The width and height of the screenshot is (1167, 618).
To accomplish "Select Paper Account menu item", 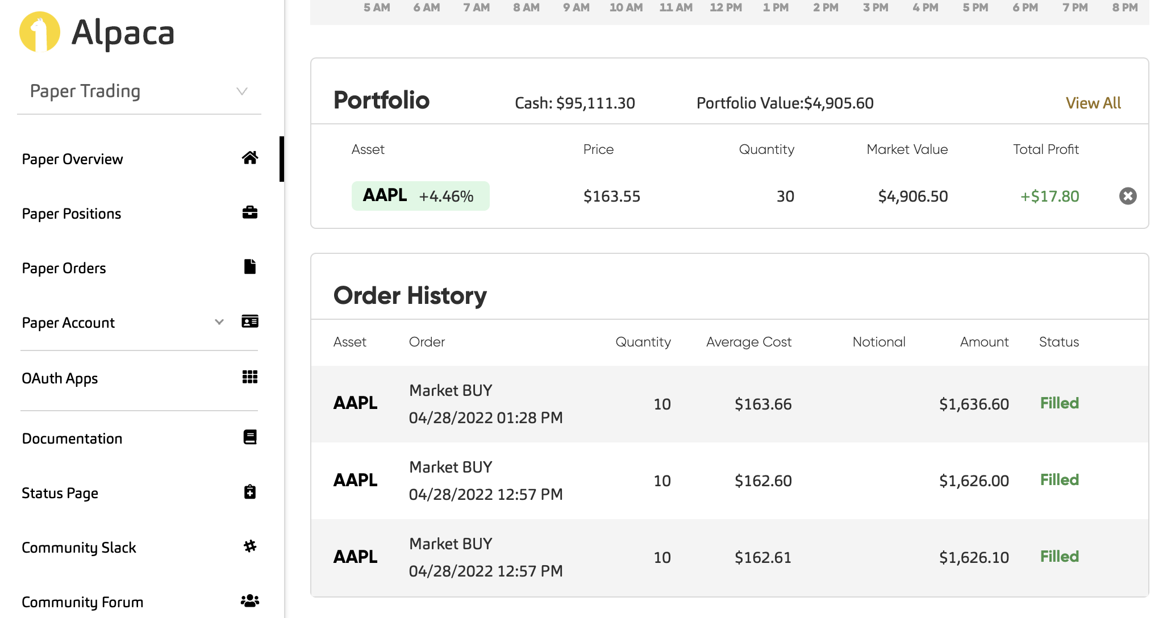I will pos(68,323).
